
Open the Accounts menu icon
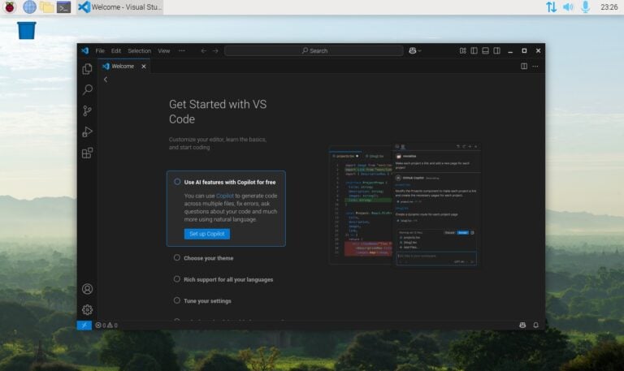tap(87, 289)
